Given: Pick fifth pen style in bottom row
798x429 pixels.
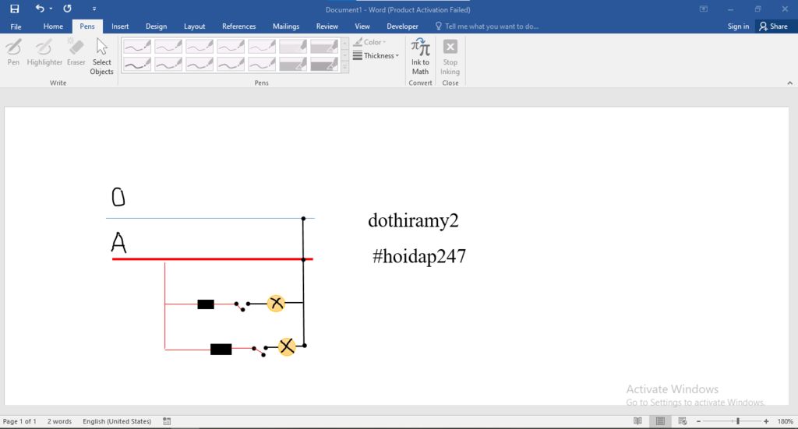Looking at the screenshot, I should 262,64.
